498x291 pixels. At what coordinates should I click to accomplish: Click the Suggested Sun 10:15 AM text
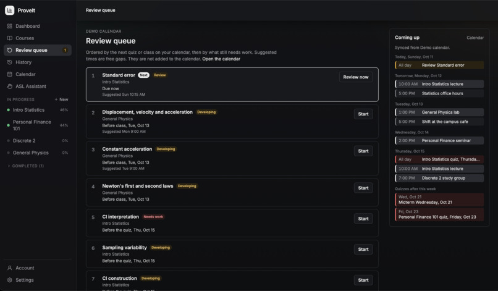pyautogui.click(x=124, y=95)
